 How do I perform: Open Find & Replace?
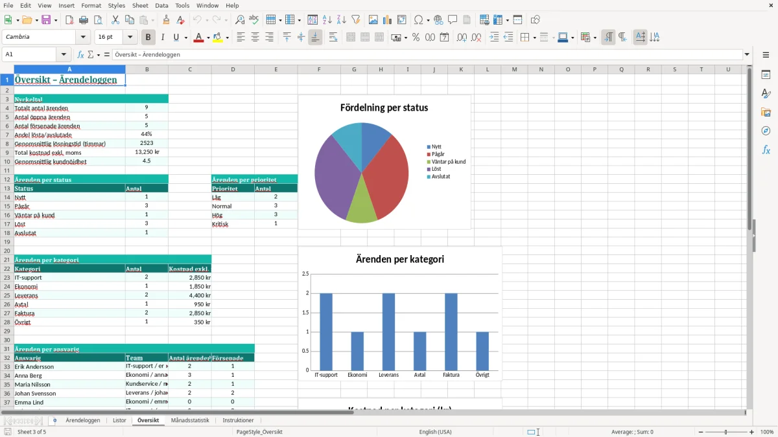pos(240,20)
